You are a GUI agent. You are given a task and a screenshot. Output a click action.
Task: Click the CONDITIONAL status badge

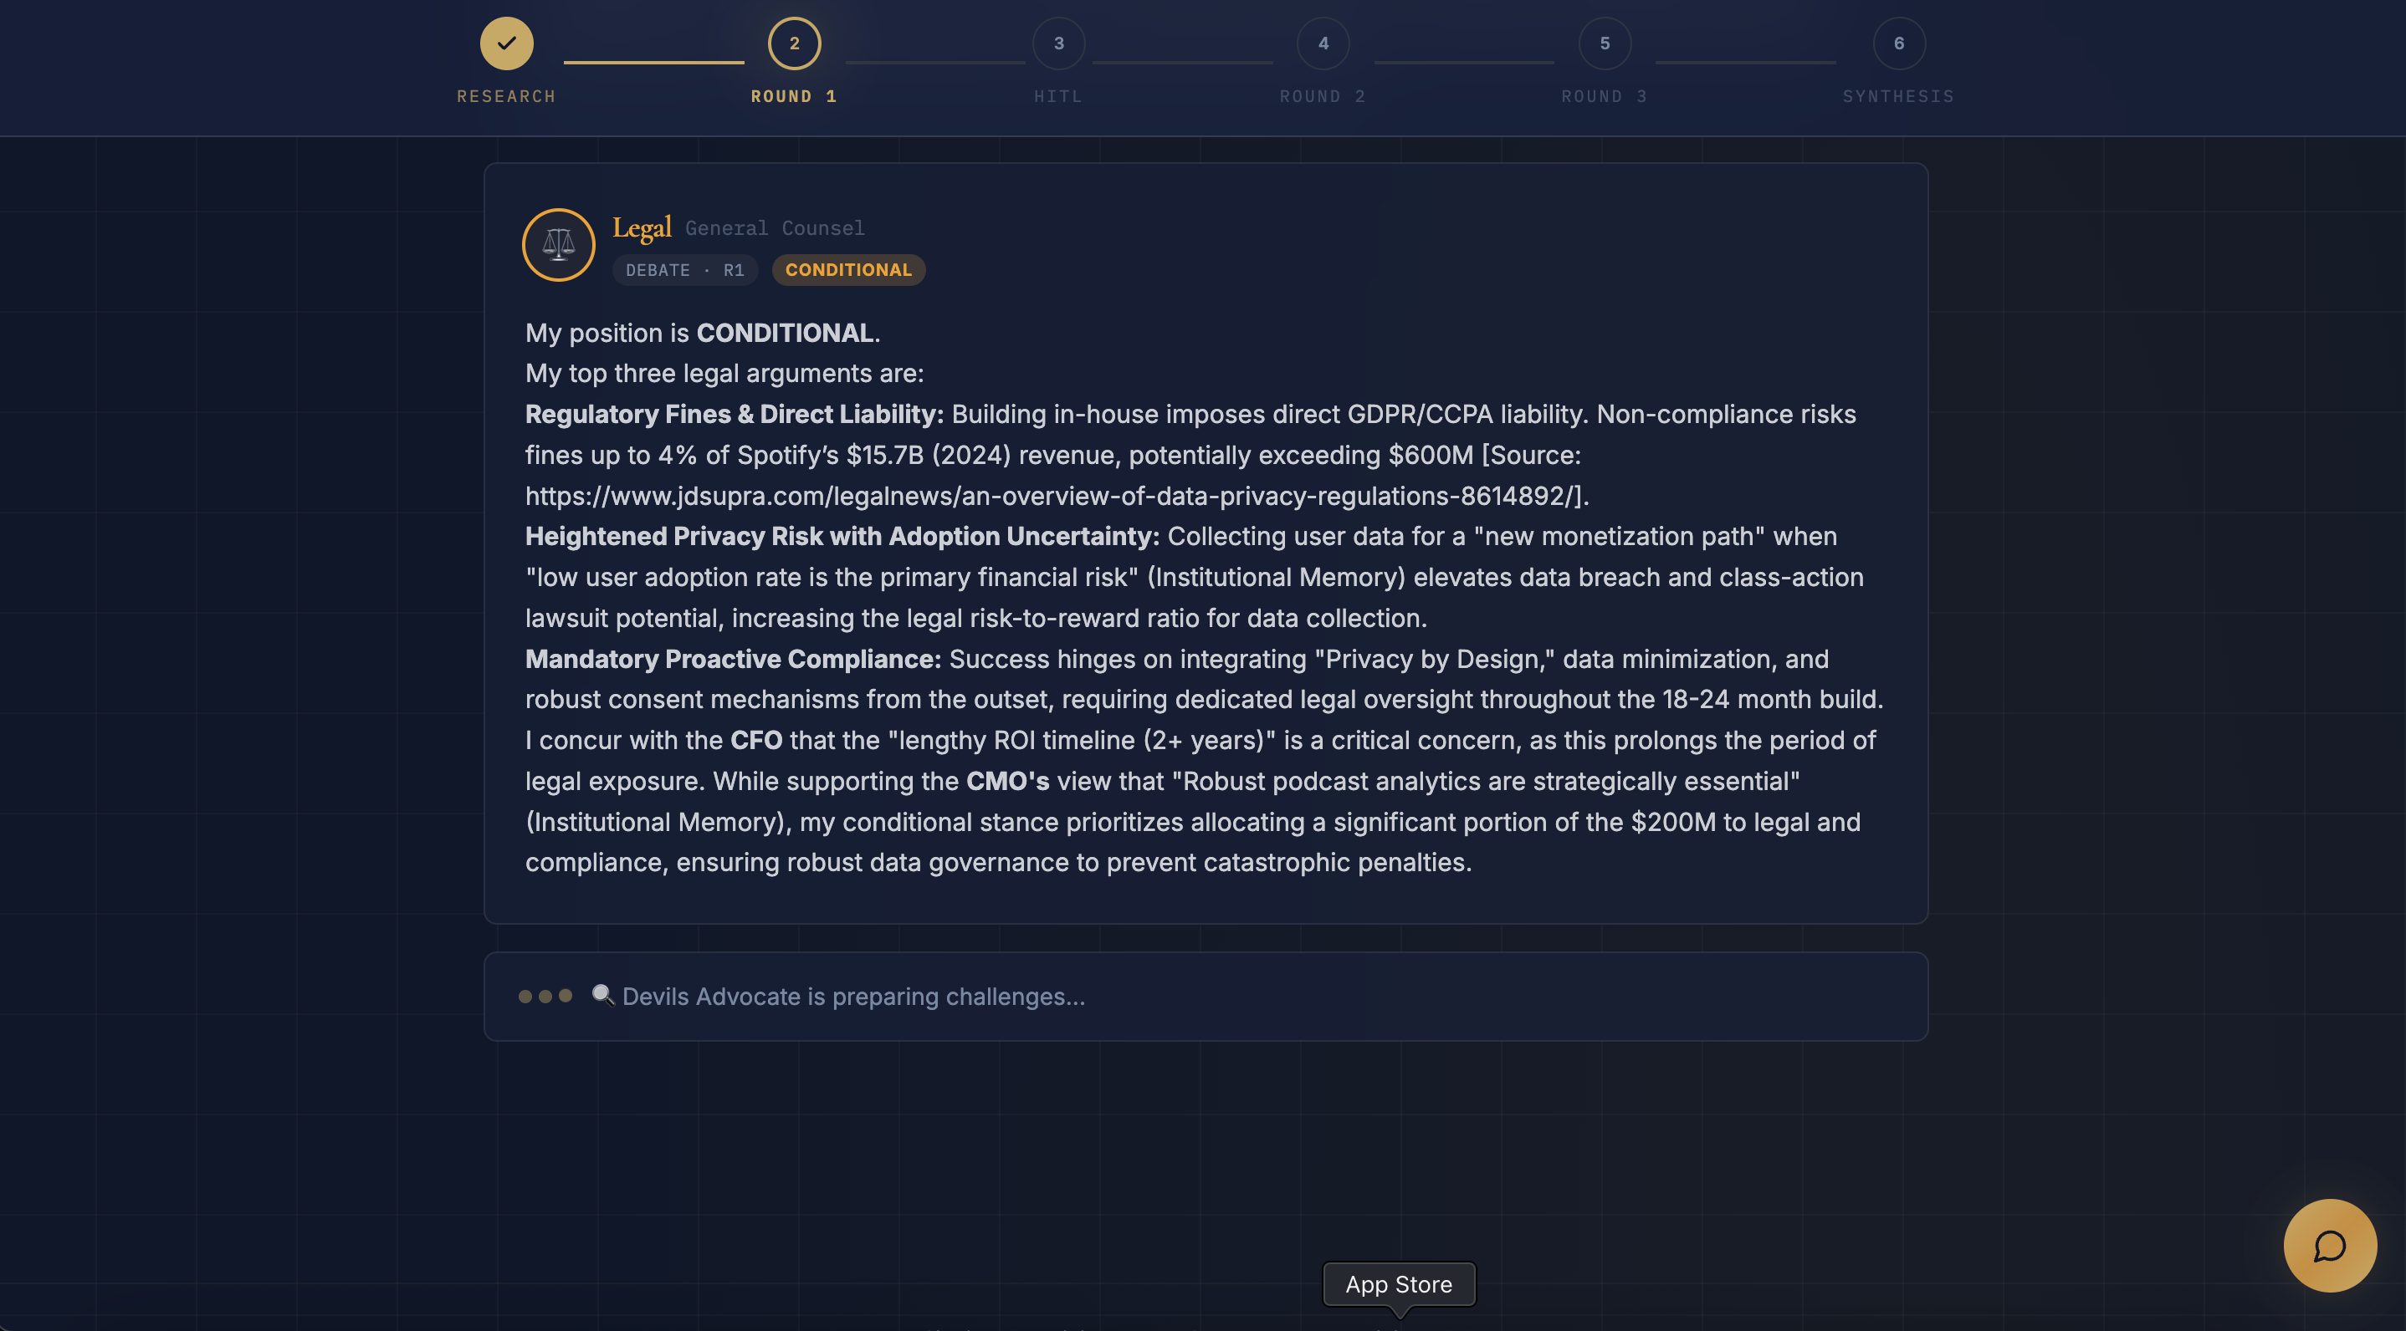click(848, 270)
